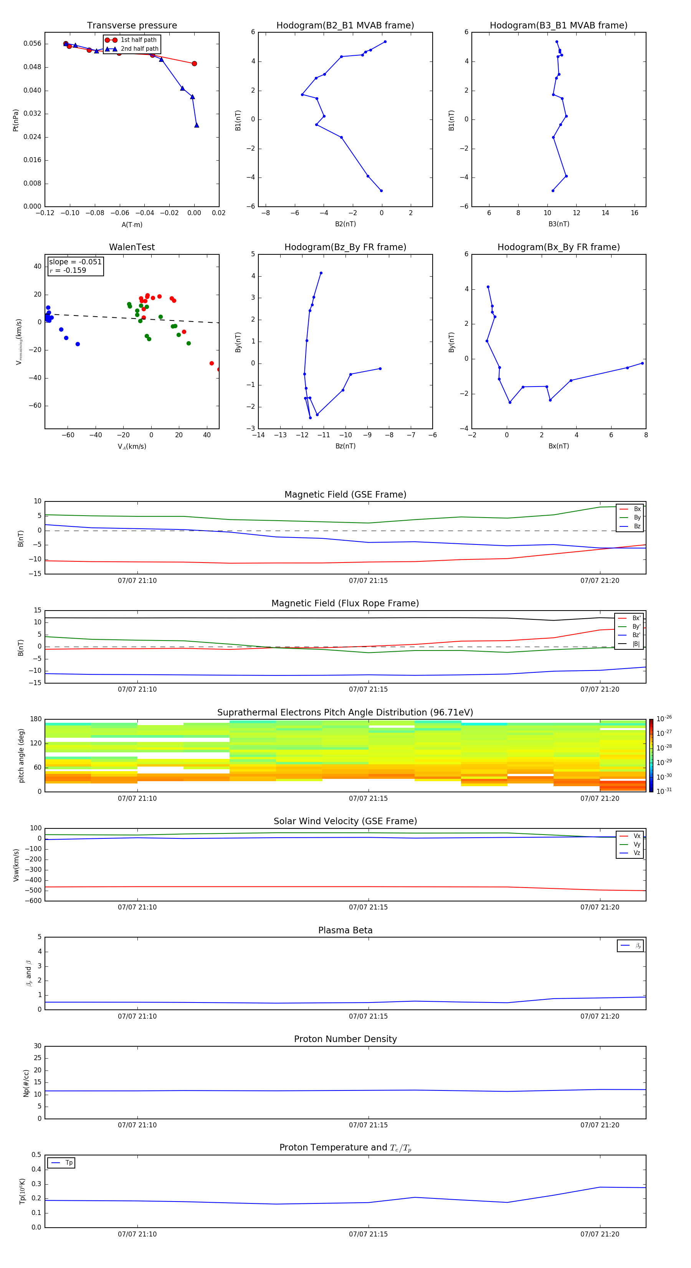The image size is (691, 1268).
Task: Click the 'Hodogram(Bx_By FR frame)' title
Action: coord(559,247)
